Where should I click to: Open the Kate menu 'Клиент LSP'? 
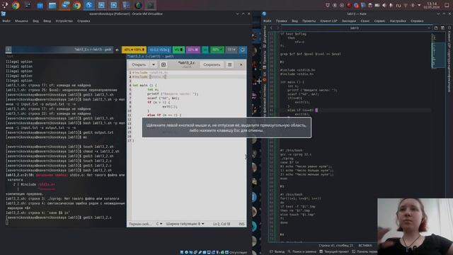tap(328, 21)
